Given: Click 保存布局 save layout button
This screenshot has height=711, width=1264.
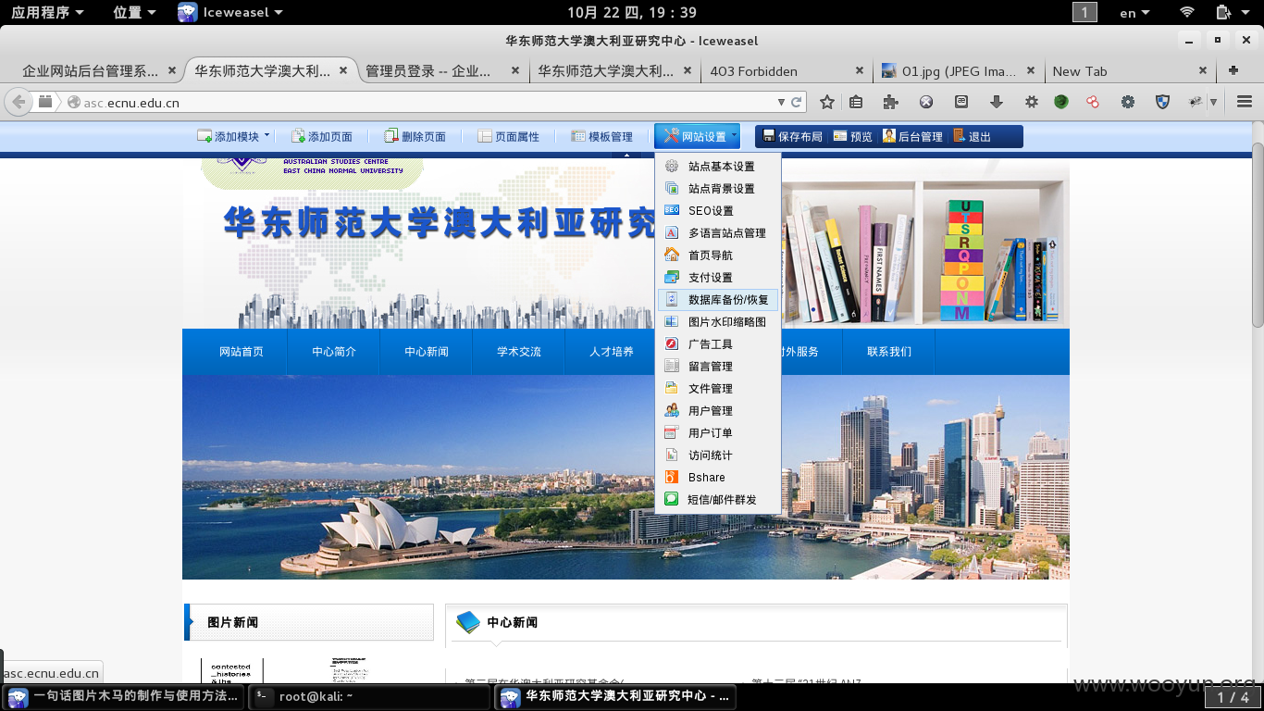Looking at the screenshot, I should tap(792, 136).
